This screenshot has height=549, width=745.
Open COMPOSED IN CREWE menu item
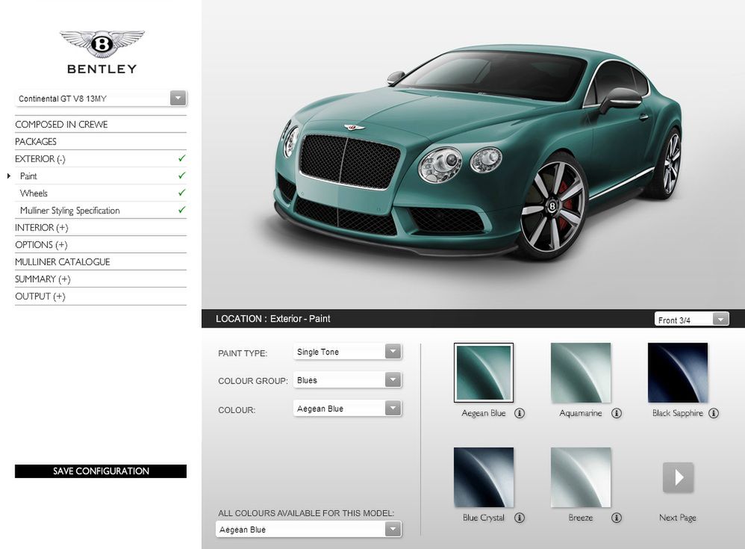61,125
